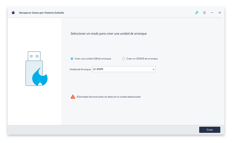Viewport: 232px width, 143px height.
Task: Click the USB connector top of illustration
Action: coord(34,56)
